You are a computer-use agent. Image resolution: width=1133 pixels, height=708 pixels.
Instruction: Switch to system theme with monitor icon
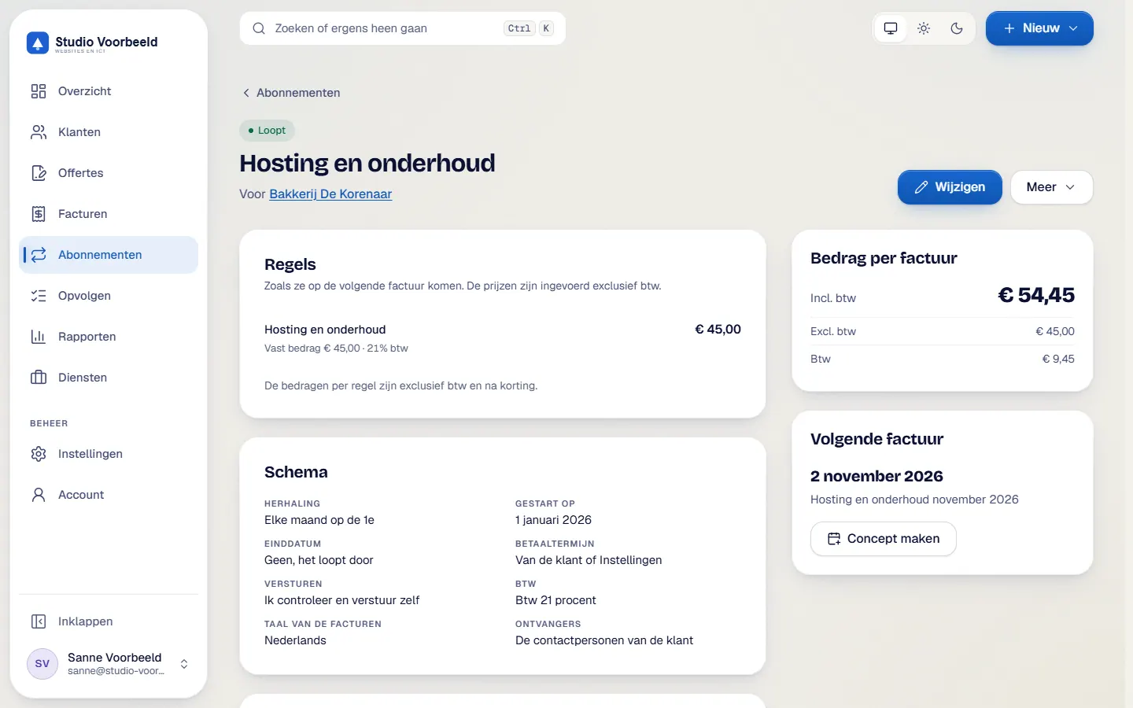pos(891,28)
